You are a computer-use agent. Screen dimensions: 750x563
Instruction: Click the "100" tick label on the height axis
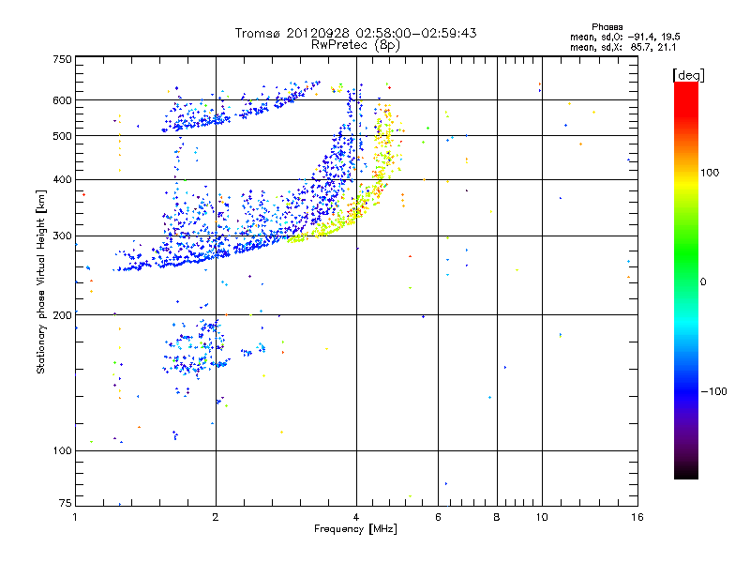coord(63,450)
